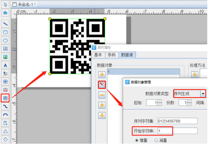Viewport: 208px width, 144px height.
Task: Add a new data object with plus icon
Action: [x=102, y=75]
